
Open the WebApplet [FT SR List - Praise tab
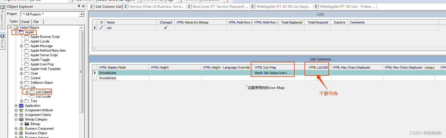click(345, 7)
